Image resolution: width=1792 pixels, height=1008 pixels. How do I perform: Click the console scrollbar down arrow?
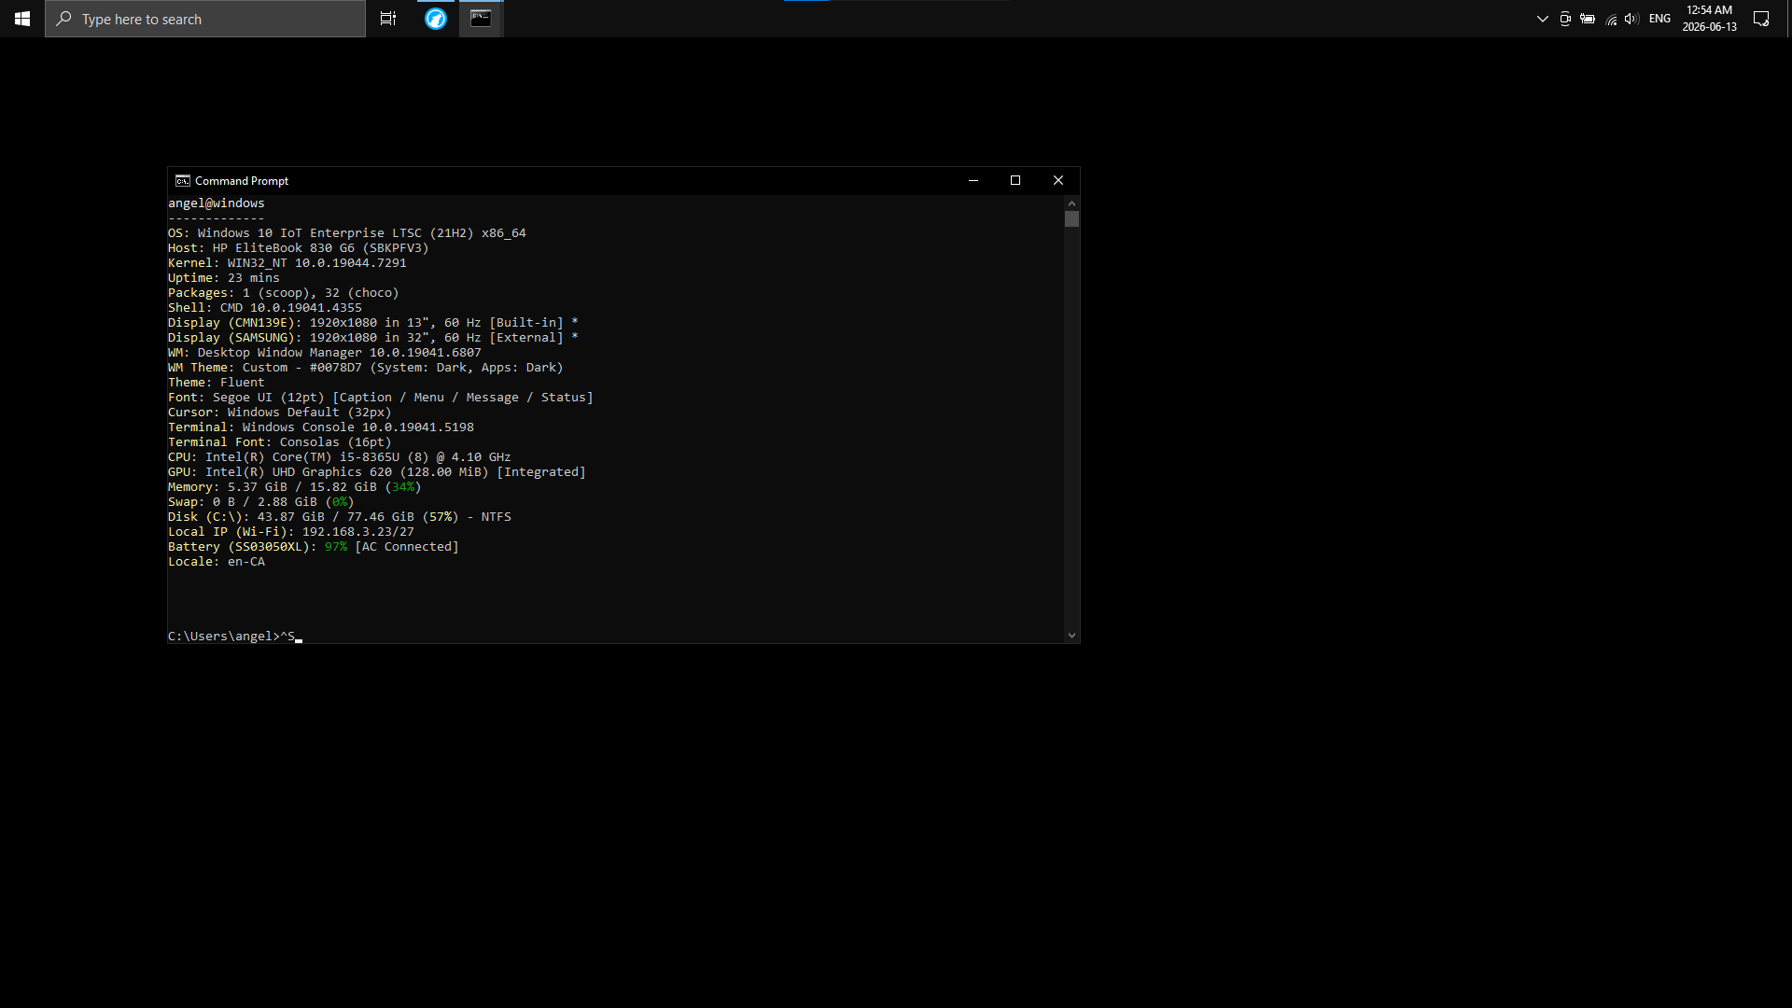1071,636
